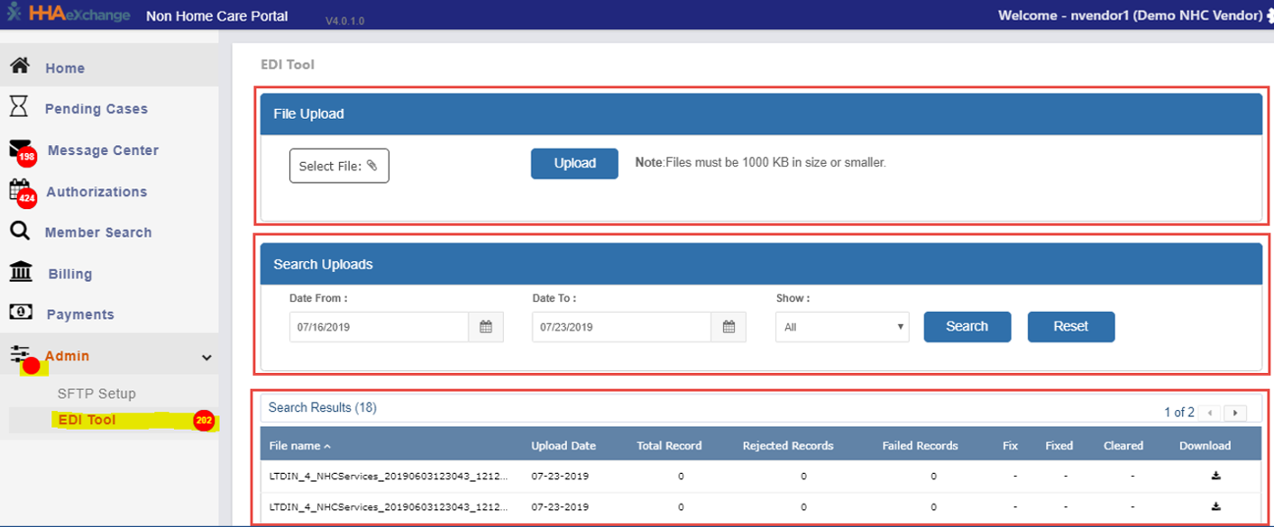Viewport: 1274px width, 527px height.
Task: Expand the Show dropdown
Action: pyautogui.click(x=841, y=327)
